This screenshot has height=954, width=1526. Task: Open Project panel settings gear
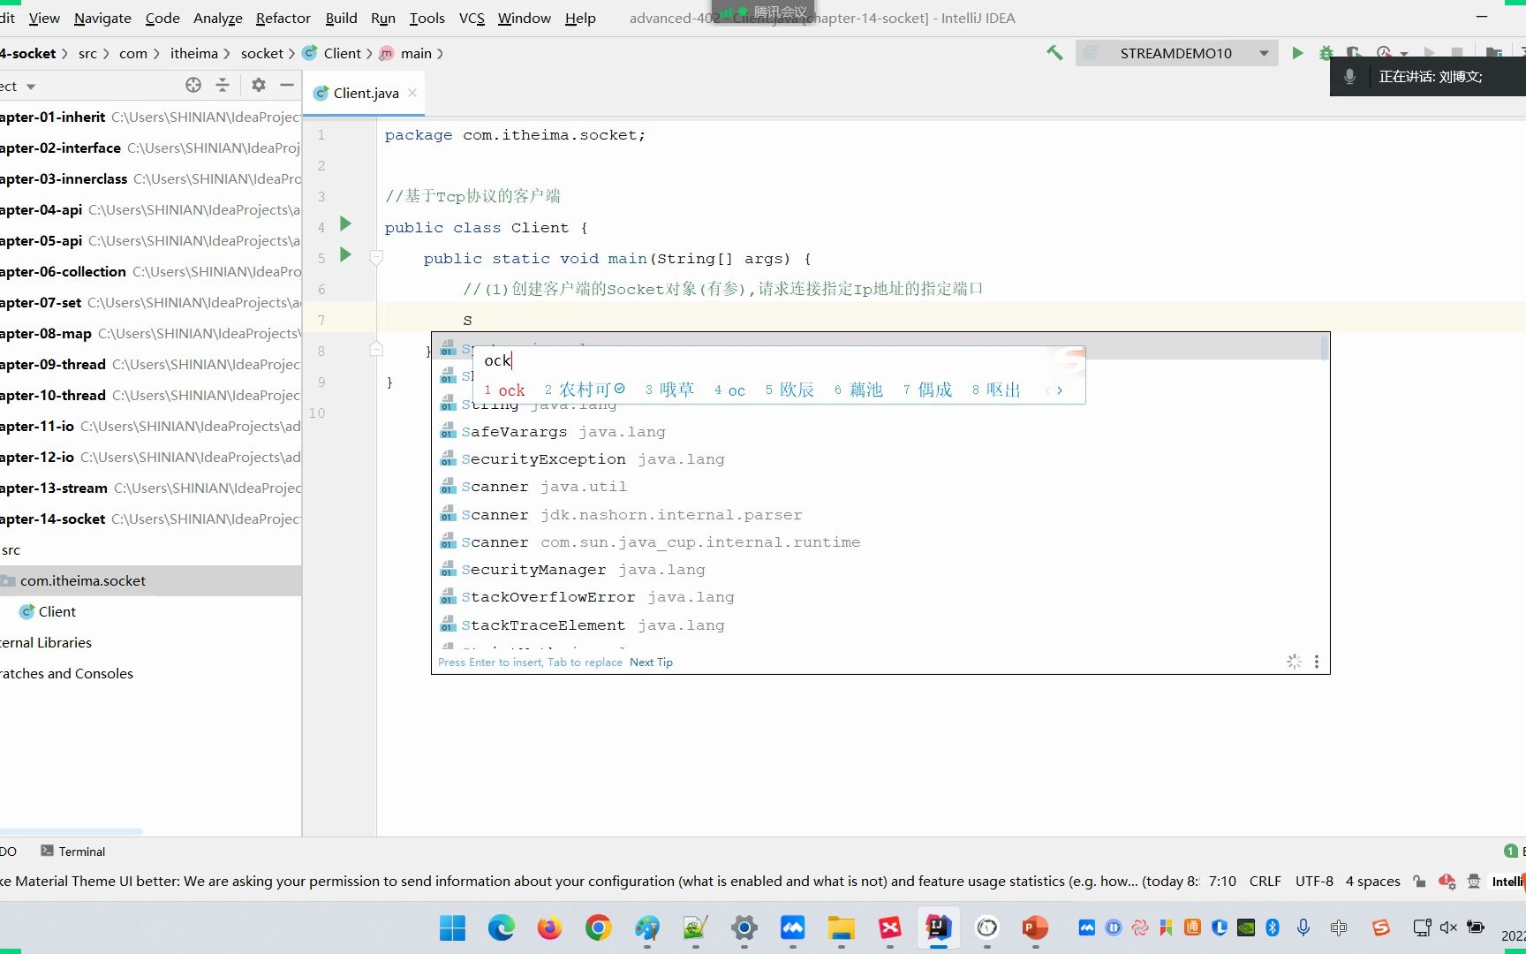(258, 85)
